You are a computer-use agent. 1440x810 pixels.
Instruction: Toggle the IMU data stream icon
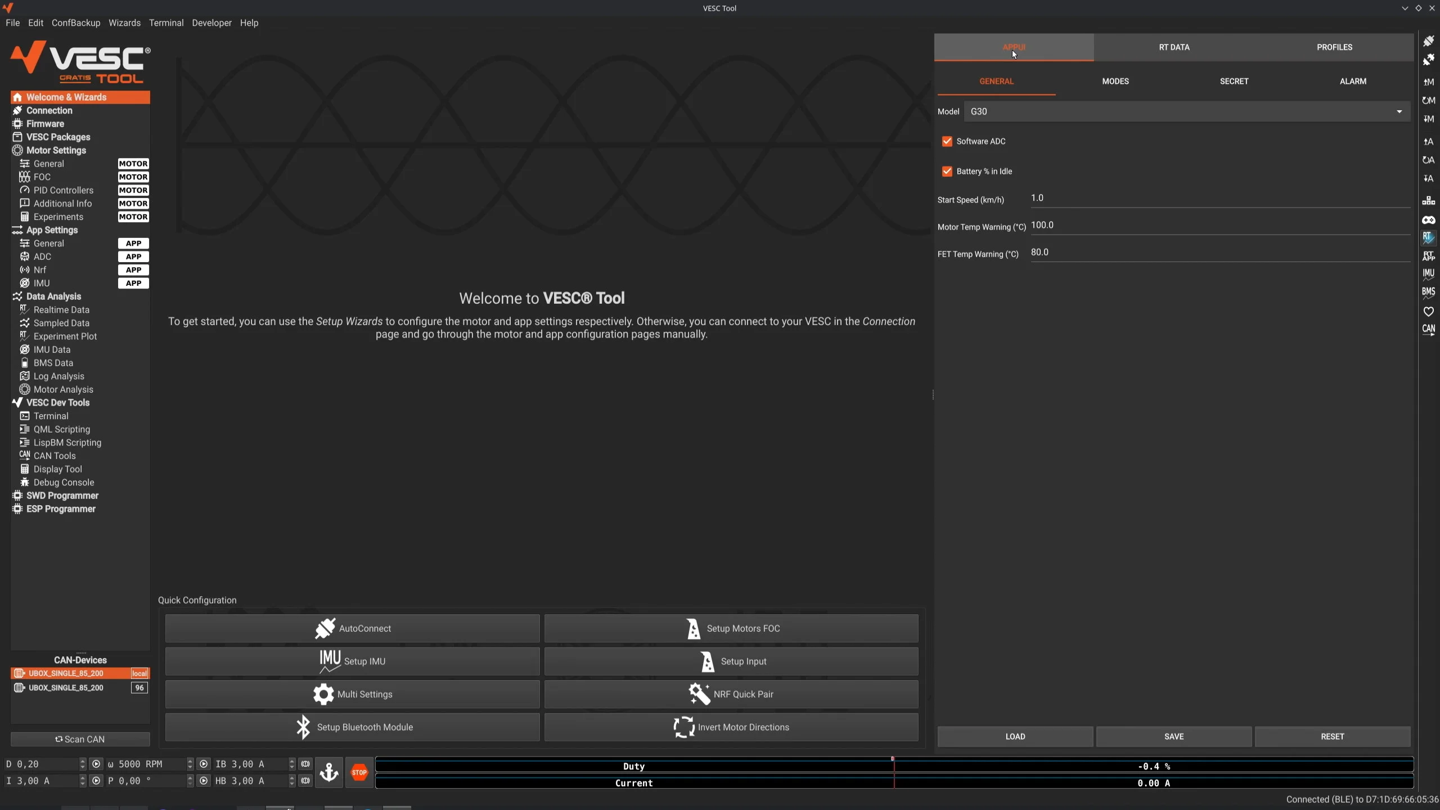pos(1428,274)
